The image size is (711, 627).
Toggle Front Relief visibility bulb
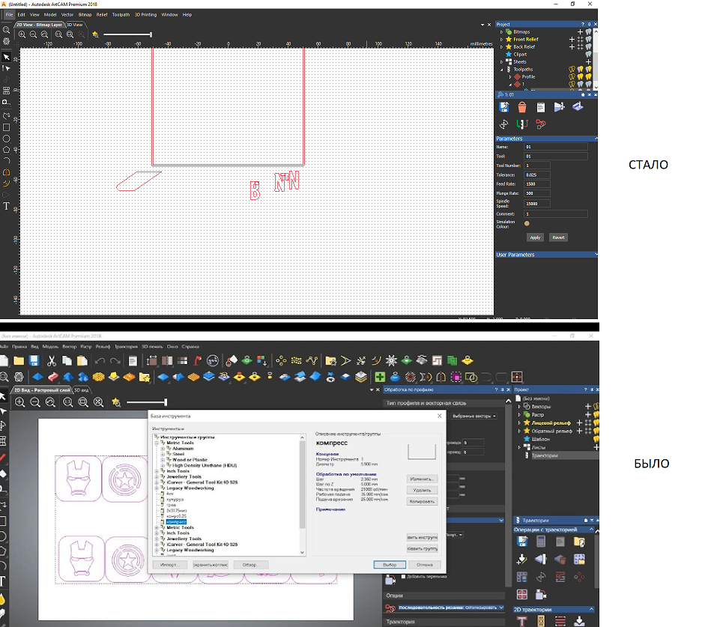point(589,40)
